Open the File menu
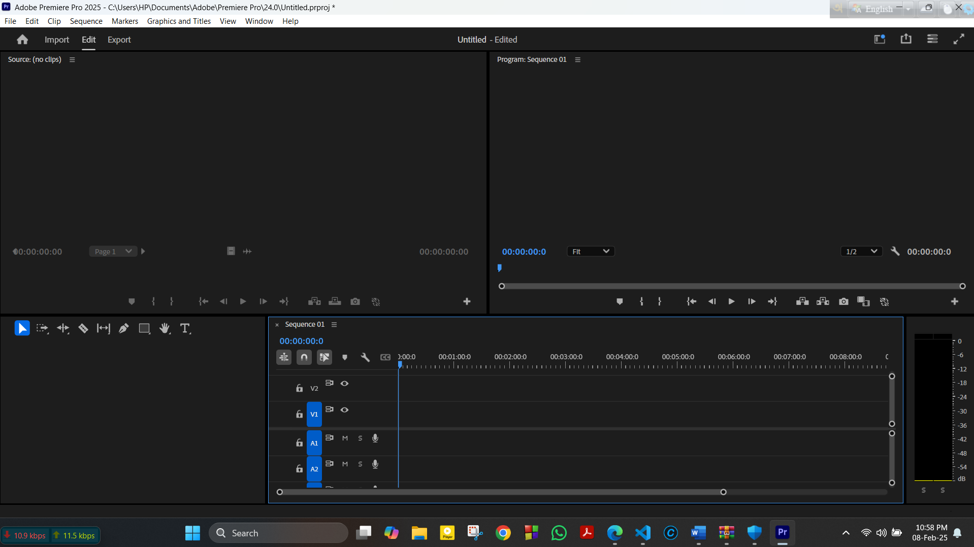The image size is (974, 547). point(10,21)
